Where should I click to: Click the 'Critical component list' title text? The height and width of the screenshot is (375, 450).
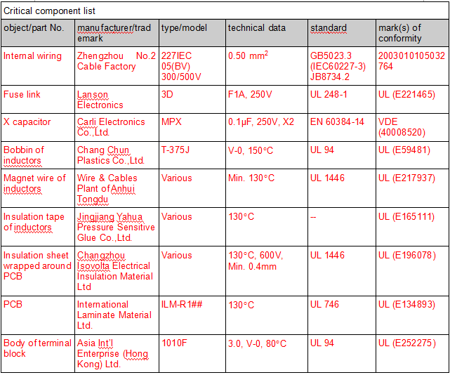coord(49,11)
